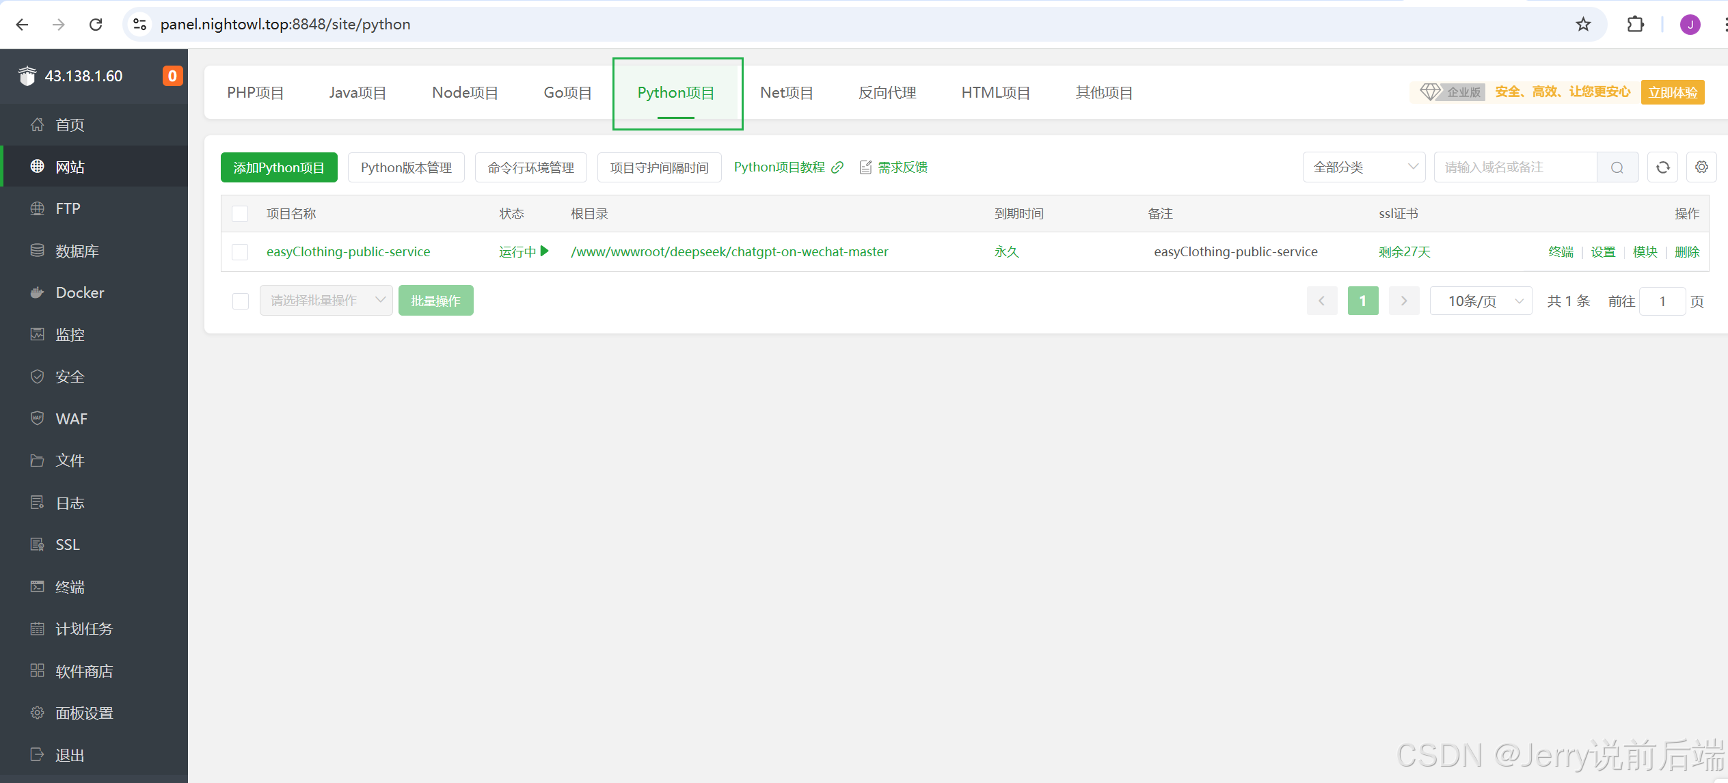The height and width of the screenshot is (783, 1728).
Task: Open the table settings gear icon
Action: coord(1701,167)
